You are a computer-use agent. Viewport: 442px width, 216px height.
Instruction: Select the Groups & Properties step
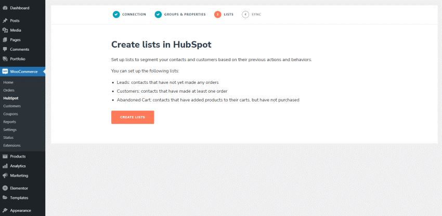click(180, 15)
